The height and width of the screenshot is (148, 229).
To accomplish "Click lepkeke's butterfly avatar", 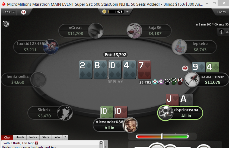I will 179,47.
